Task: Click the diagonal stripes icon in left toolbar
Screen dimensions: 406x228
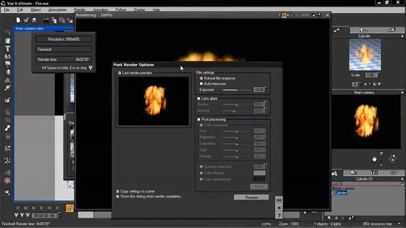Action: 8,148
